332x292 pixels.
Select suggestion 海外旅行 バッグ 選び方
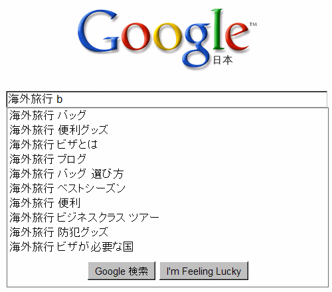pyautogui.click(x=167, y=174)
